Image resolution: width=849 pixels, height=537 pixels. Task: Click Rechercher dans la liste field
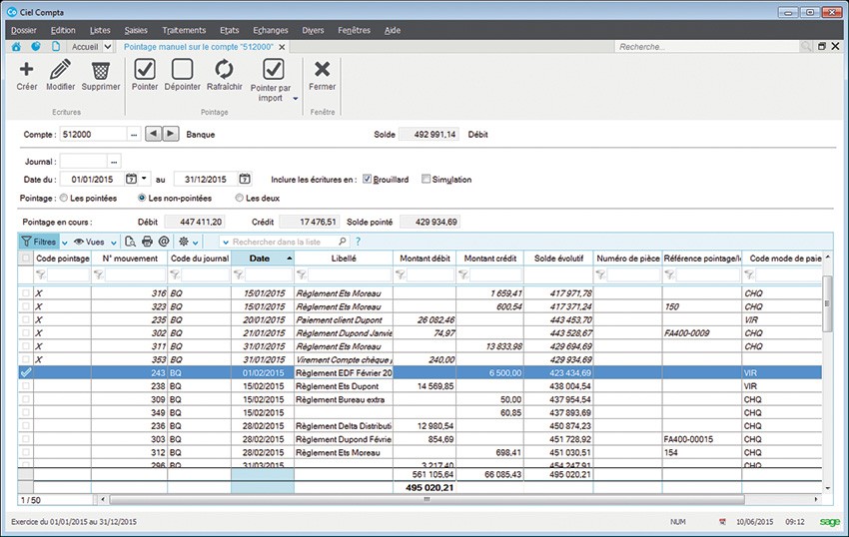click(284, 242)
